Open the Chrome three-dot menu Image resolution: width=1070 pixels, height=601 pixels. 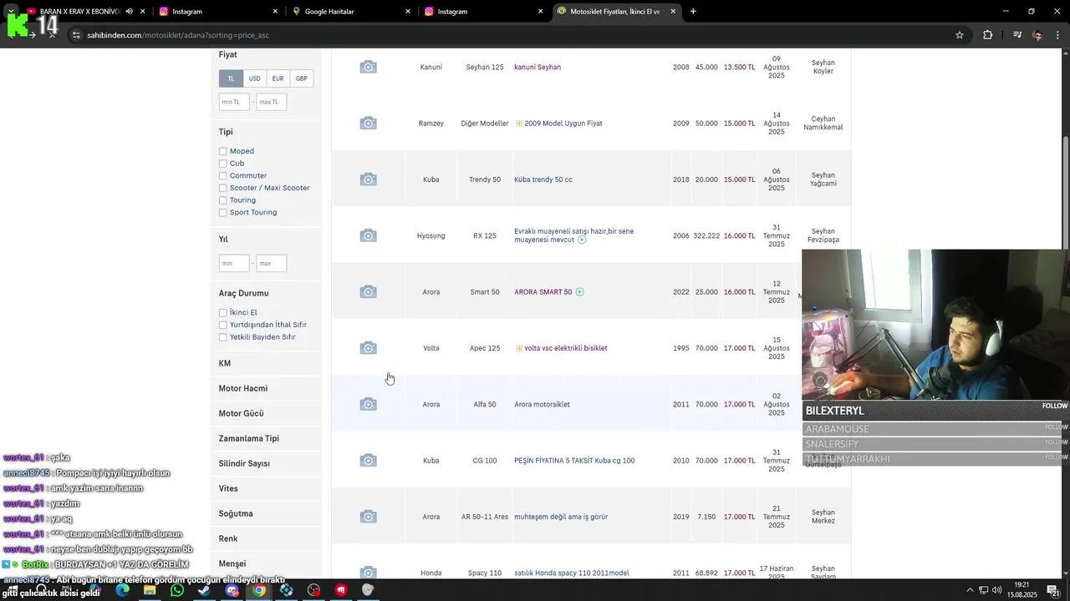(x=1059, y=35)
